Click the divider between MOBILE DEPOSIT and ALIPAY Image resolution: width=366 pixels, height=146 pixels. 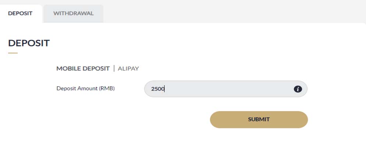(x=114, y=69)
